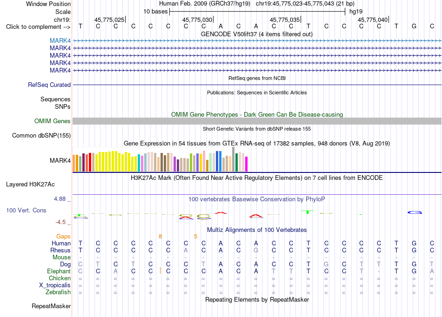442x317 pixels.
Task: Click the -4.5 PhyloP lower scale value
Action: click(x=60, y=222)
